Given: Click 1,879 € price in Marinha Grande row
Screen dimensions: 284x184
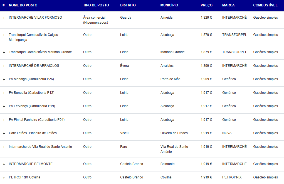Looking at the screenshot, I should (x=206, y=52).
